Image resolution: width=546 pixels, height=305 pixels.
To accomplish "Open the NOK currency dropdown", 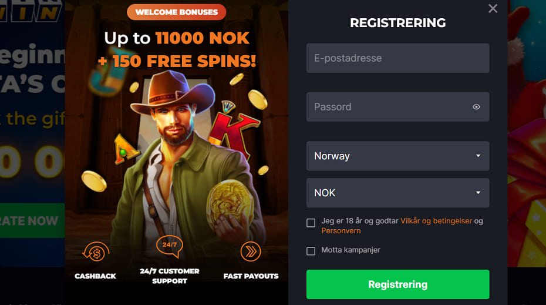I will point(397,193).
